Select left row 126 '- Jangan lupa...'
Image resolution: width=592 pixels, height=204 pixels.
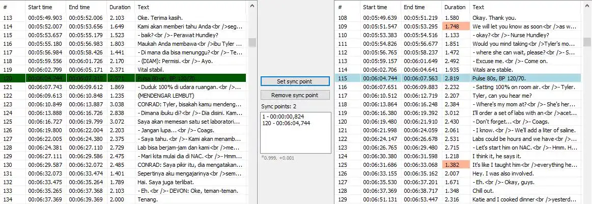point(124,130)
